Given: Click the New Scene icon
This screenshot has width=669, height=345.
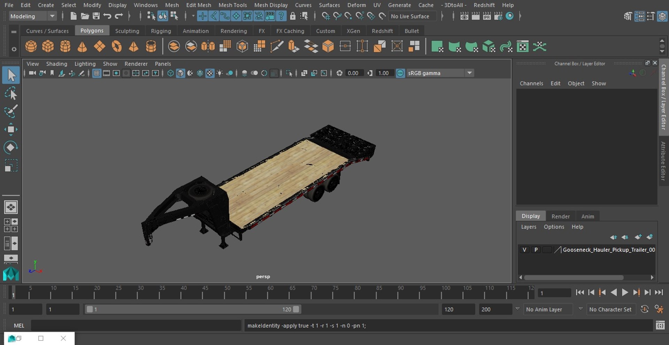Looking at the screenshot, I should click(x=74, y=16).
